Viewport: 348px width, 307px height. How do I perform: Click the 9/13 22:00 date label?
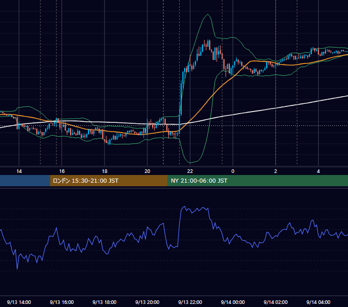click(190, 302)
